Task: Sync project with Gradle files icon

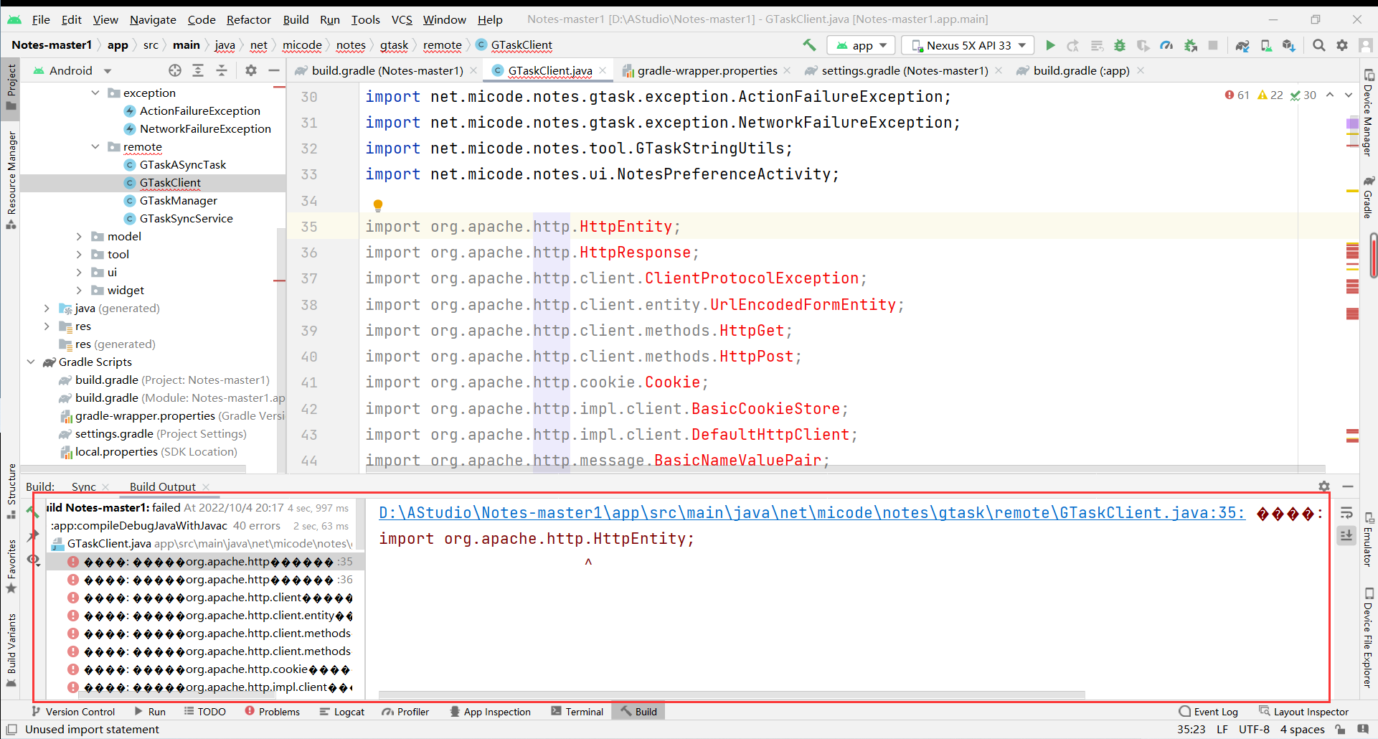Action: tap(1242, 45)
